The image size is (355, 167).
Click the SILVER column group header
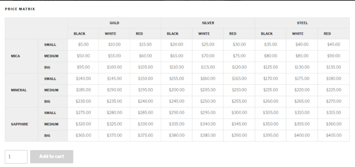(208, 23)
